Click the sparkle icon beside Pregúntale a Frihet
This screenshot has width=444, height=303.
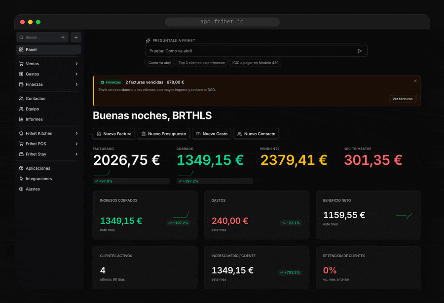point(148,40)
